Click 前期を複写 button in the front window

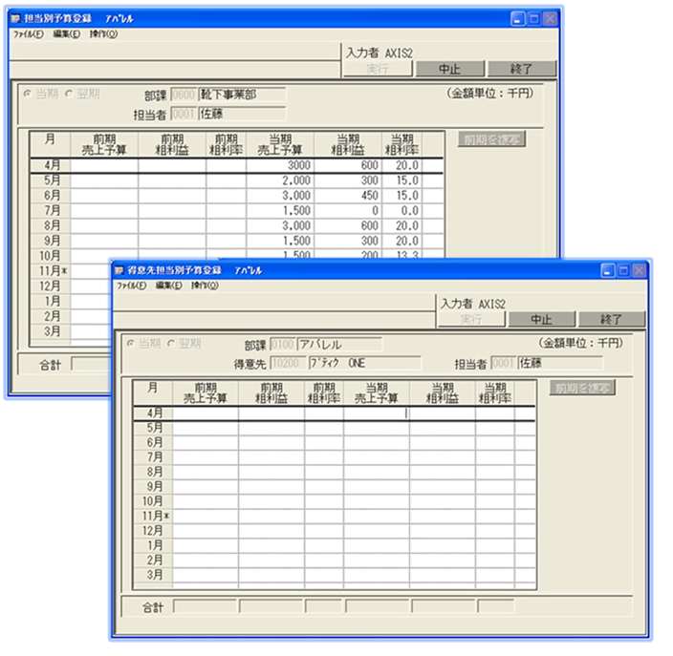582,388
